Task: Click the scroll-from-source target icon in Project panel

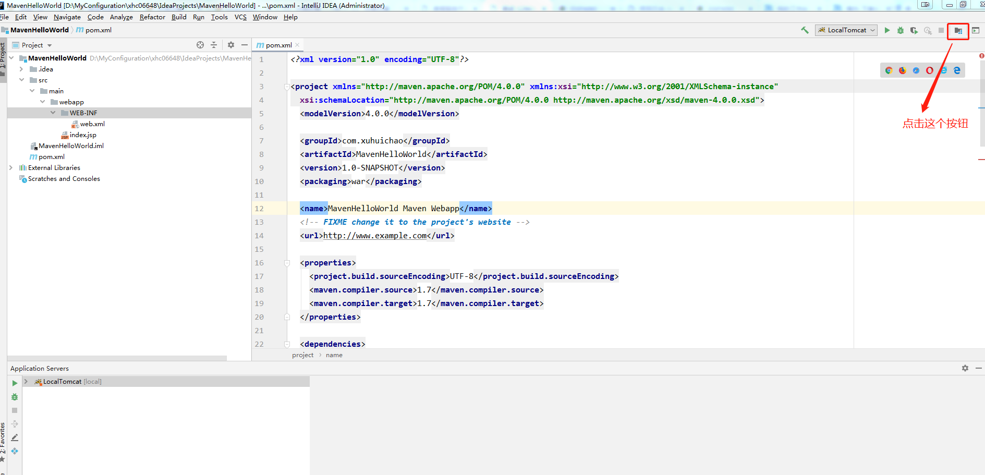Action: 200,45
